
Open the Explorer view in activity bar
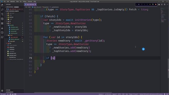2,5
